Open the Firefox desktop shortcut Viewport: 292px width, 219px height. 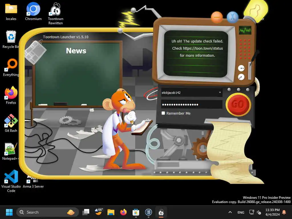(x=11, y=95)
